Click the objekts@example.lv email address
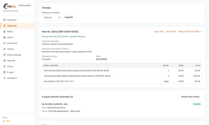The width and height of the screenshot is (209, 125). pos(56,108)
